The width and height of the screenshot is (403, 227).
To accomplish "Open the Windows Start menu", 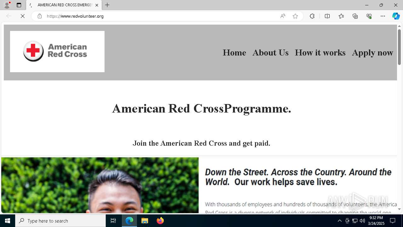I will click(8, 221).
